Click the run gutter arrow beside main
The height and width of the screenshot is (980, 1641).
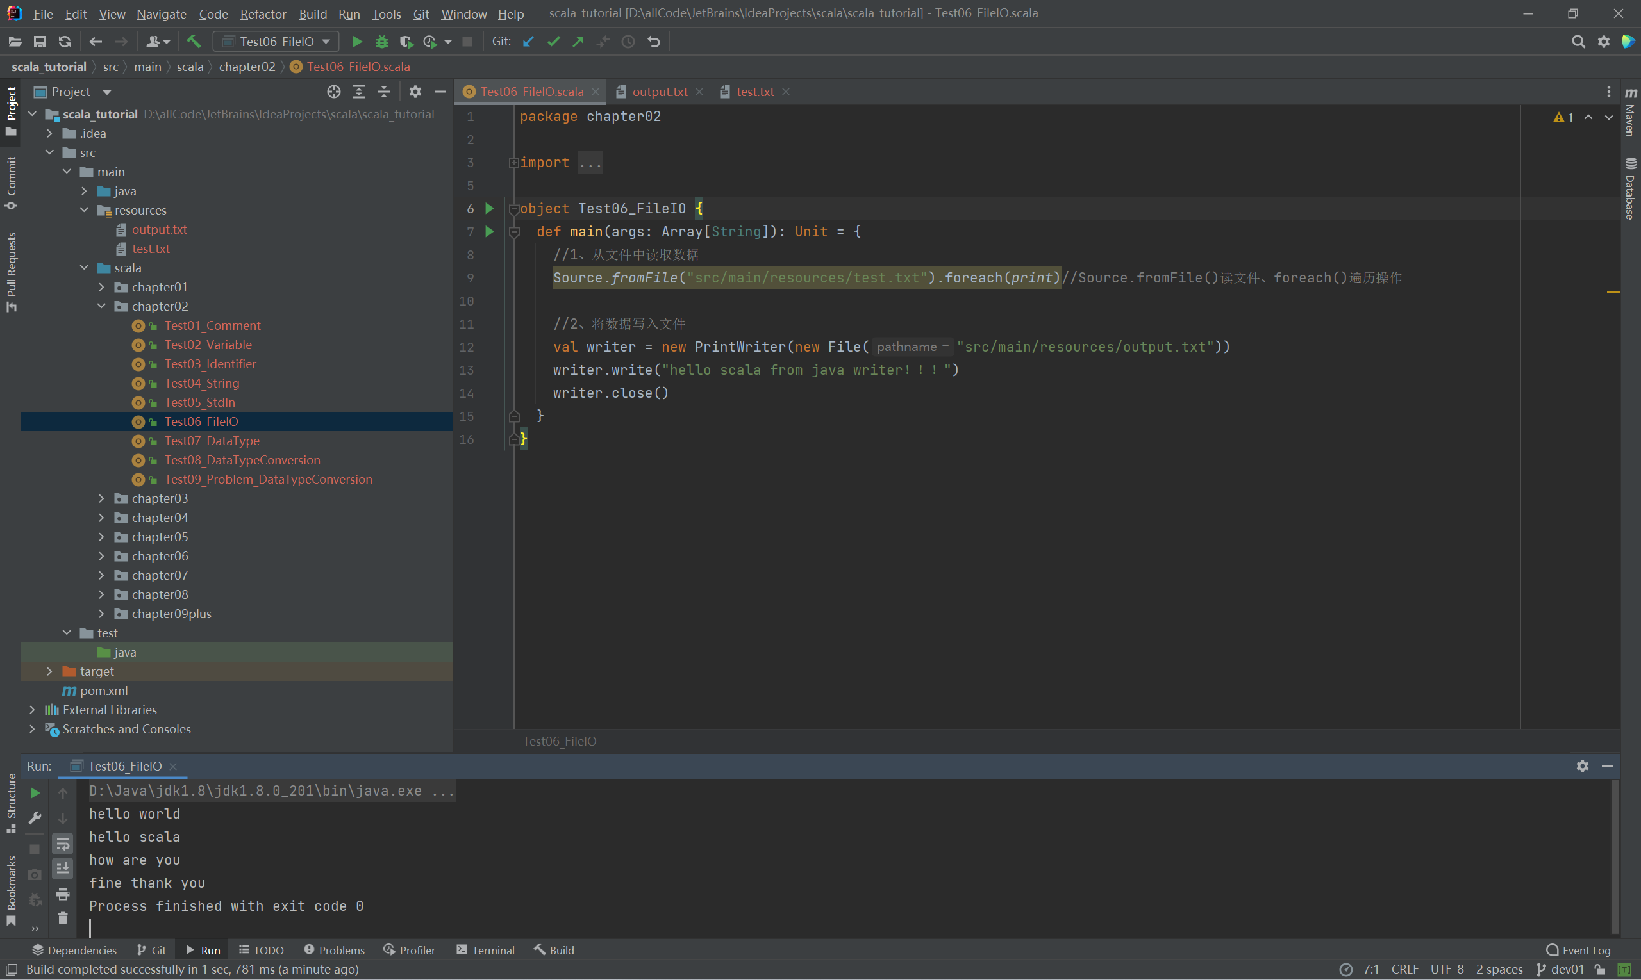point(489,231)
